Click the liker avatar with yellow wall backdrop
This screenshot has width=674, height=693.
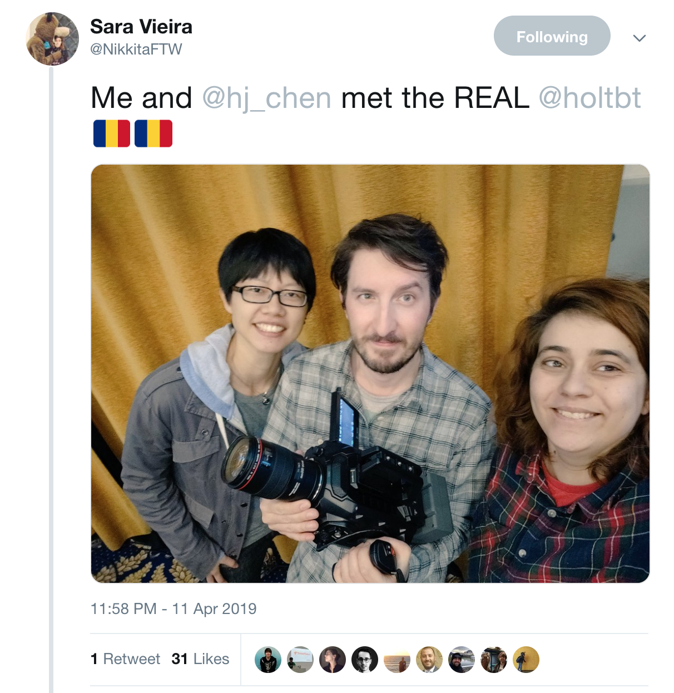526,660
